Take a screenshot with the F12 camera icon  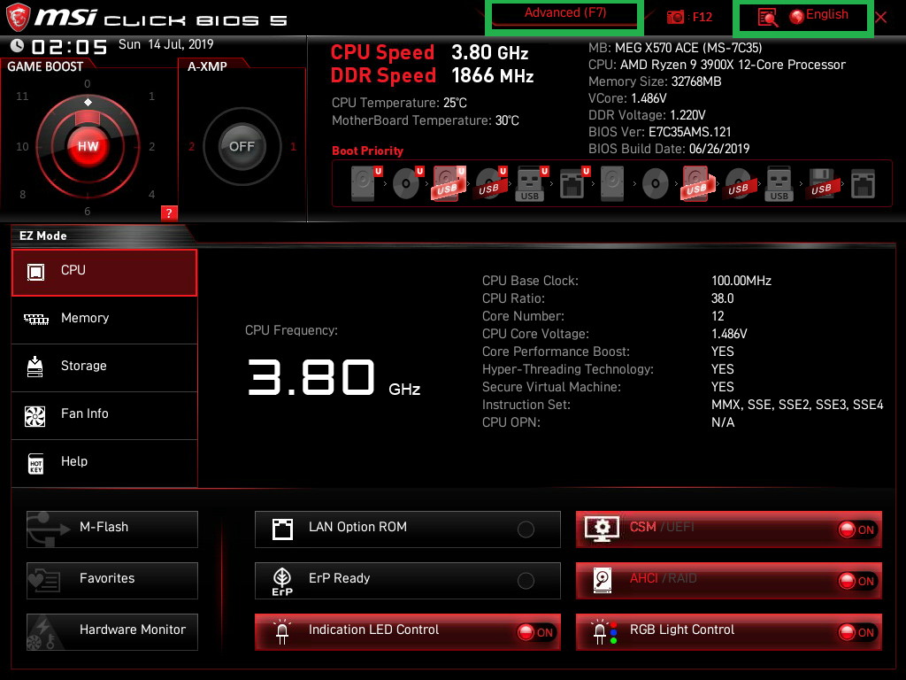point(675,18)
